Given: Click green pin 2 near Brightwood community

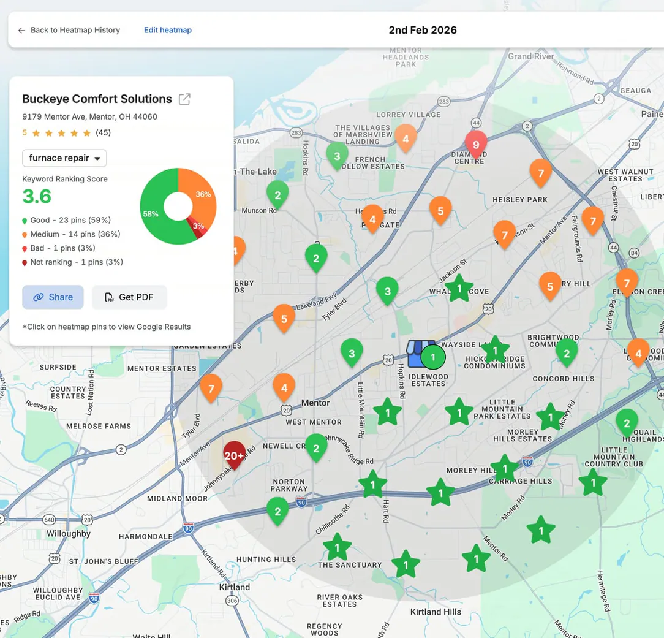Looking at the screenshot, I should (567, 353).
